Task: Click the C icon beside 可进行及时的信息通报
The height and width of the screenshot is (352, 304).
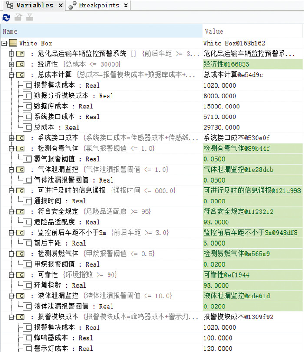Action: coord(20,190)
